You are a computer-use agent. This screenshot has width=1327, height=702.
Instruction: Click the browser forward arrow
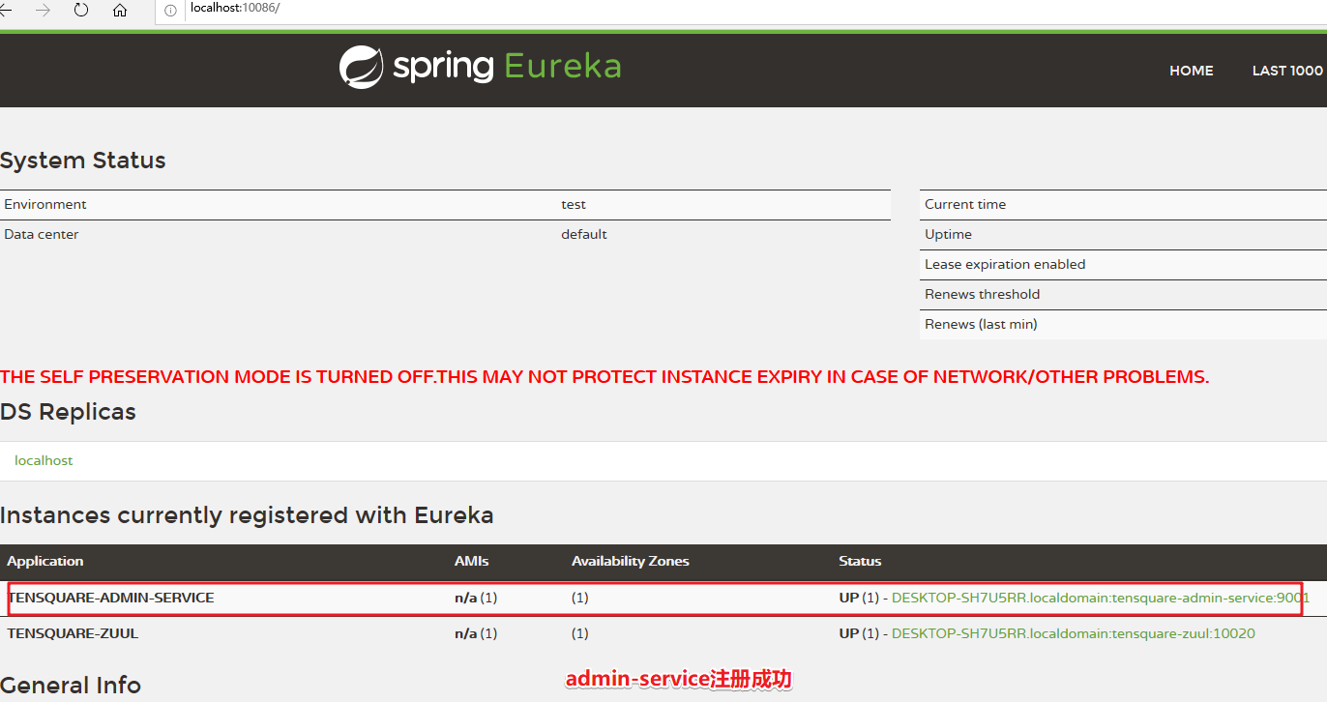click(x=43, y=11)
